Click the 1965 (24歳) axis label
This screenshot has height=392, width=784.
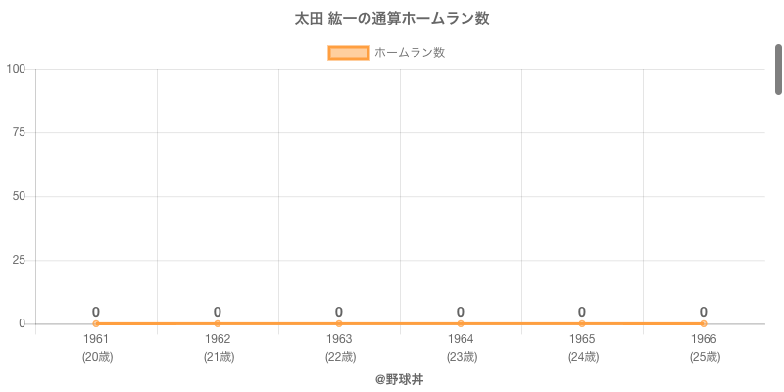[x=582, y=348]
